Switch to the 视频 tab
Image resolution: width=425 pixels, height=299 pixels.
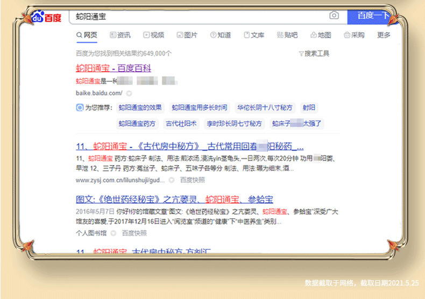pos(154,35)
